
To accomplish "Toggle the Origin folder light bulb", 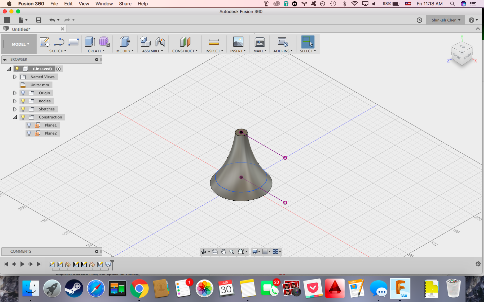I will (x=23, y=93).
